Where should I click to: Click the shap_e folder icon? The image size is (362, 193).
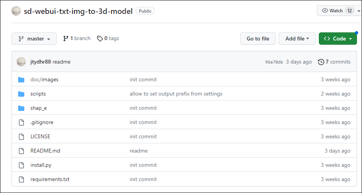[21, 108]
